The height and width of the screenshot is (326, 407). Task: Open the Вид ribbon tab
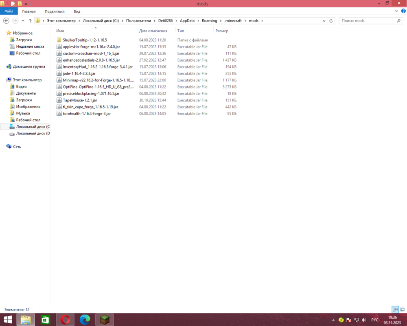click(x=77, y=11)
